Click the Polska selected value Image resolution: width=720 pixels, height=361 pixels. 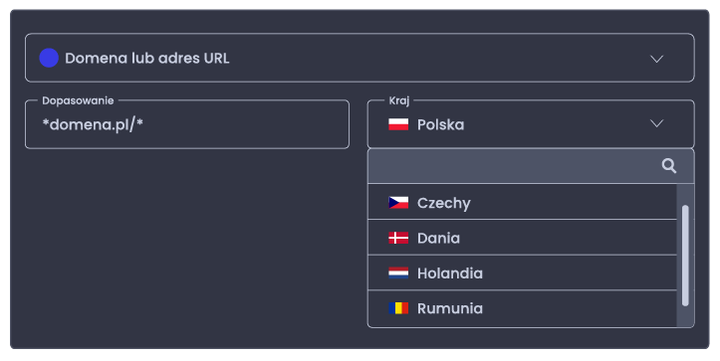point(440,124)
